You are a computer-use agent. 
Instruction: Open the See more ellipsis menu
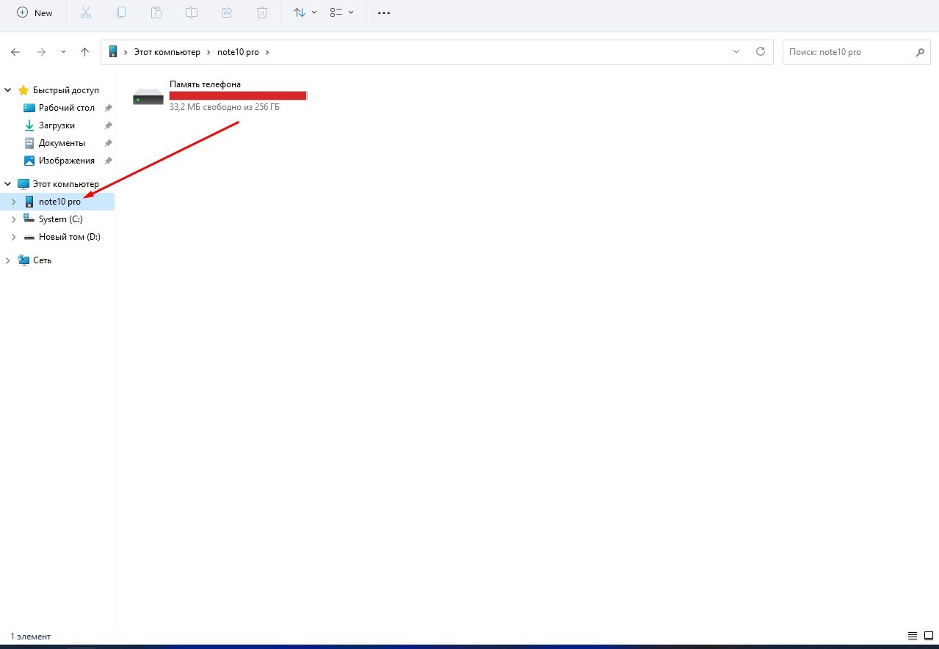(383, 12)
